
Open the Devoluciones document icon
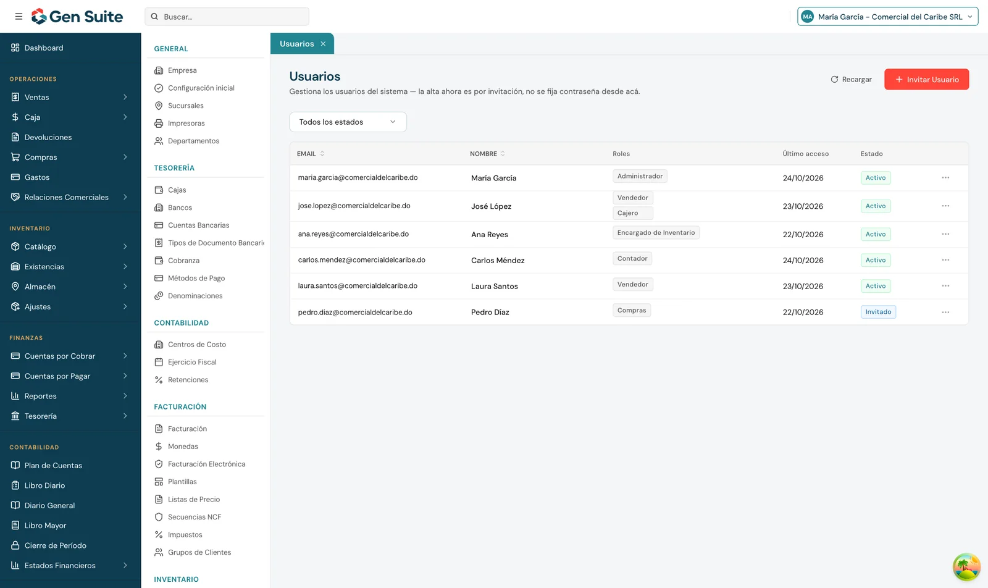pyautogui.click(x=15, y=137)
